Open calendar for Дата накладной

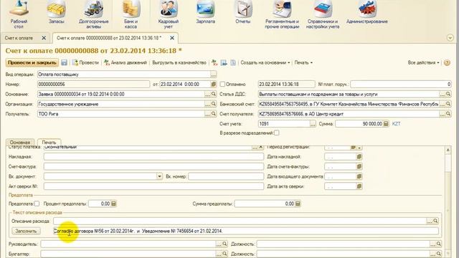[359, 157]
